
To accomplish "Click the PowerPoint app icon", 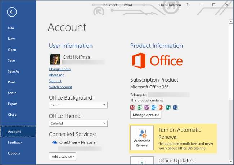I will [x=161, y=107].
